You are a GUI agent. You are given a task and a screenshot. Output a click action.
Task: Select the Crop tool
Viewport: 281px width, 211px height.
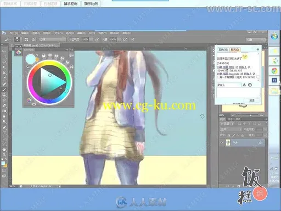pos(4,73)
